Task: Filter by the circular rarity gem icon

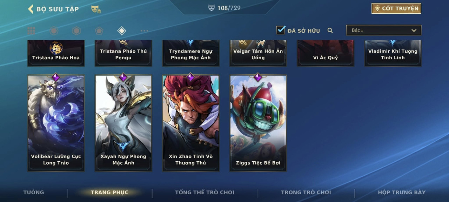Action: 54,31
